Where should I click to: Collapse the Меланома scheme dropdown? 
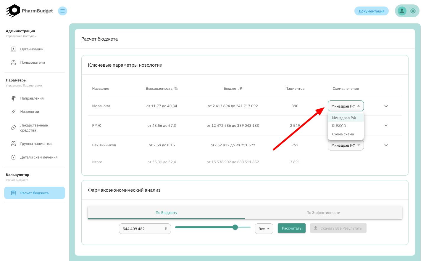click(x=346, y=106)
